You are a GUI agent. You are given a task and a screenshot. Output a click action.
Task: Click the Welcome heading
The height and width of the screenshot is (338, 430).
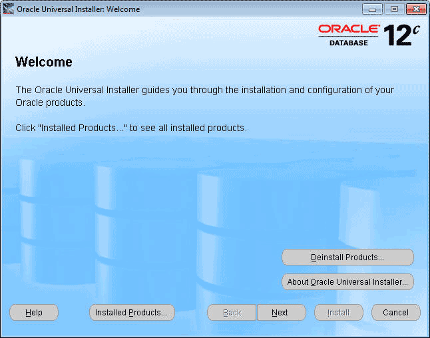pyautogui.click(x=44, y=62)
